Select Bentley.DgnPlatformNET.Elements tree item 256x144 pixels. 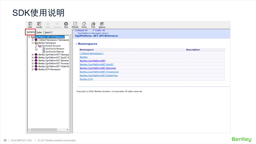click(x=53, y=61)
